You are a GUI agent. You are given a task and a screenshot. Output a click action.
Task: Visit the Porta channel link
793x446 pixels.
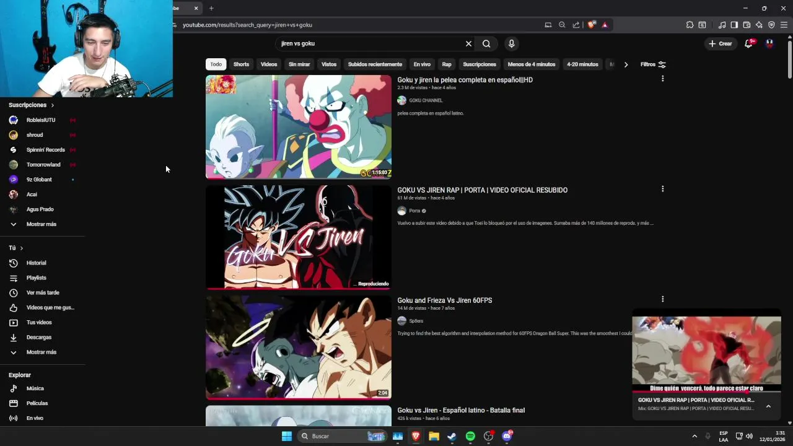click(414, 211)
